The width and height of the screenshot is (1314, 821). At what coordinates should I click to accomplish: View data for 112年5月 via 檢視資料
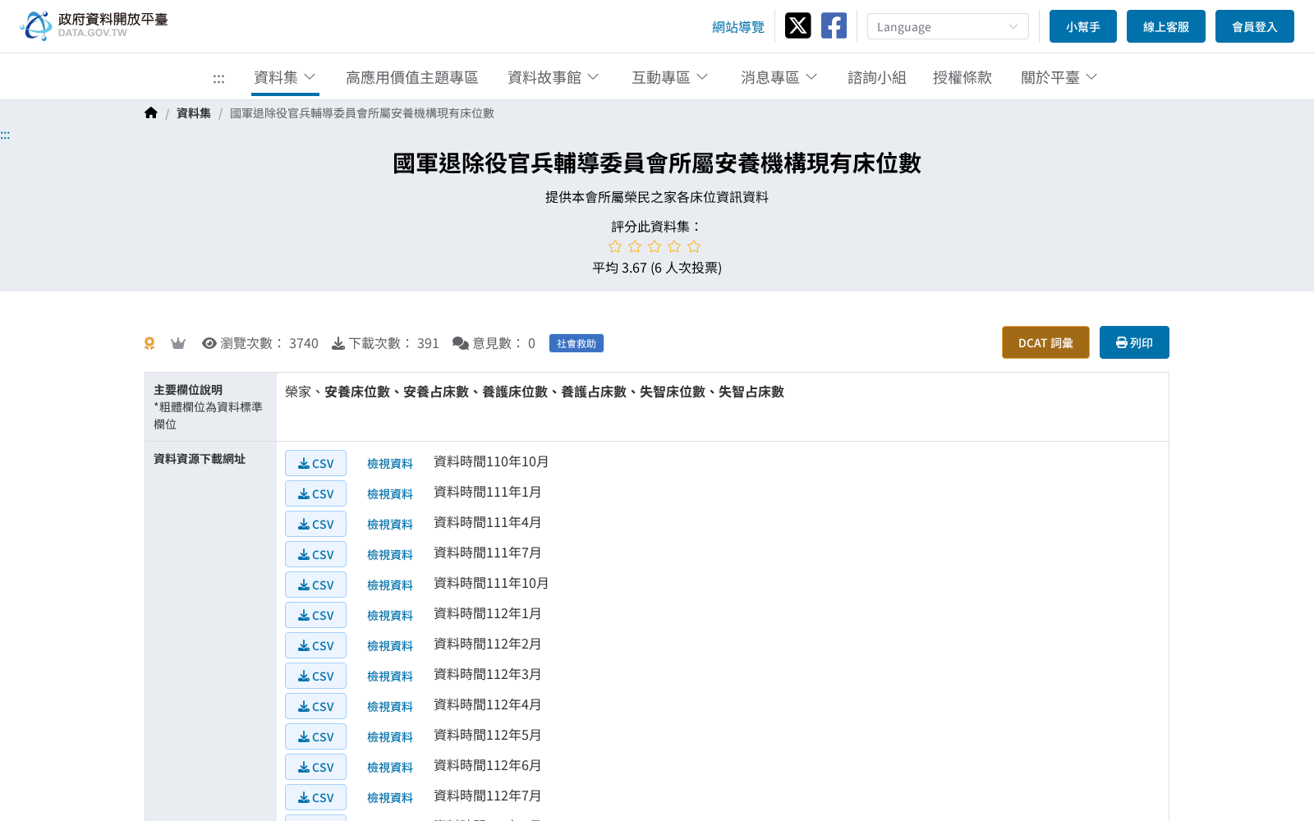pyautogui.click(x=390, y=737)
